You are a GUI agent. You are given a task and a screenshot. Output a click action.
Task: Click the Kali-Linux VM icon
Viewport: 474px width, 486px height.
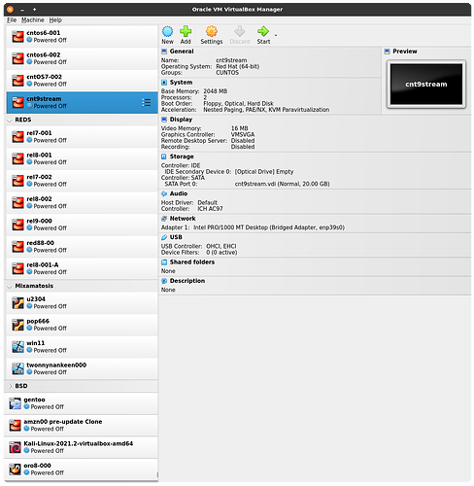[x=15, y=447]
